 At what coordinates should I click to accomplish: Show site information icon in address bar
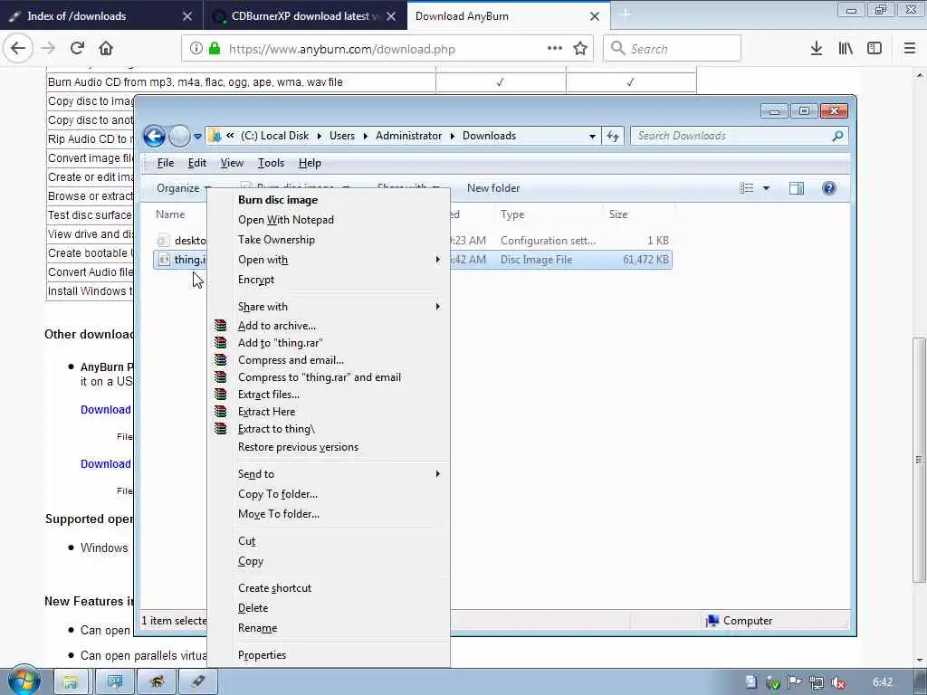[x=196, y=49]
